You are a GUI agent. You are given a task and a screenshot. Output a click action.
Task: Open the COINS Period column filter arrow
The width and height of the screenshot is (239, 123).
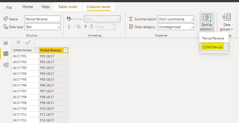pos(36,50)
